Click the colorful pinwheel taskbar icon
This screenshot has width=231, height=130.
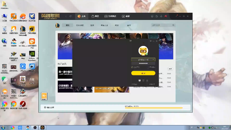pyautogui.click(x=13, y=127)
